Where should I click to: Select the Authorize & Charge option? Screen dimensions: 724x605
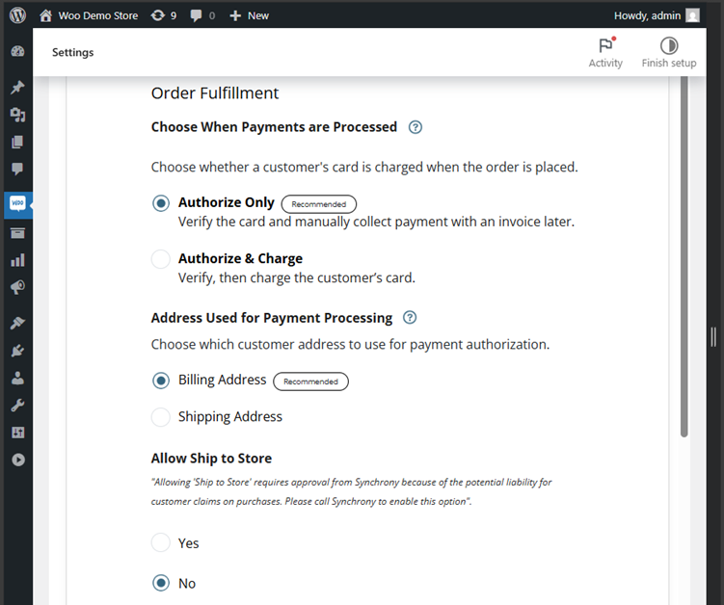(161, 259)
